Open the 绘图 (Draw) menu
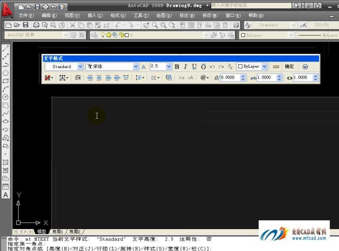Image resolution: width=339 pixels, height=251 pixels. pos(164,16)
